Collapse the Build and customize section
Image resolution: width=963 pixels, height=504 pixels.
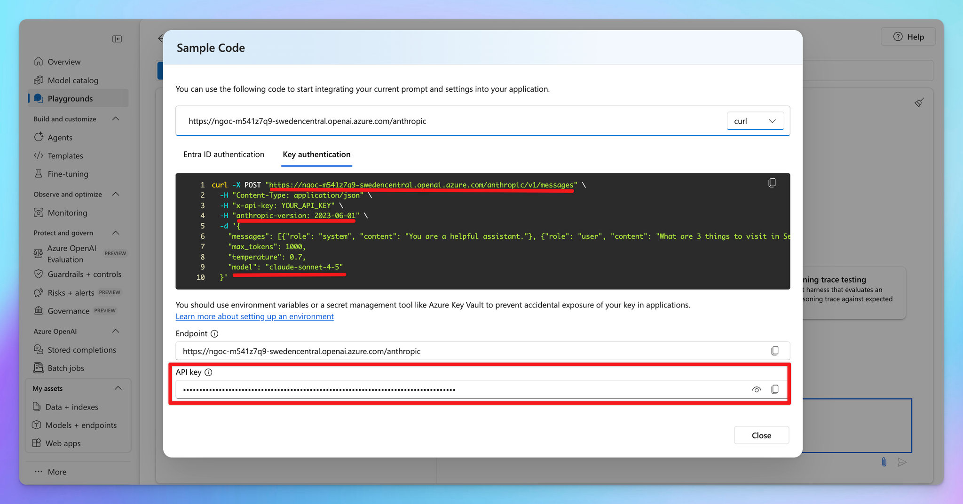[116, 119]
